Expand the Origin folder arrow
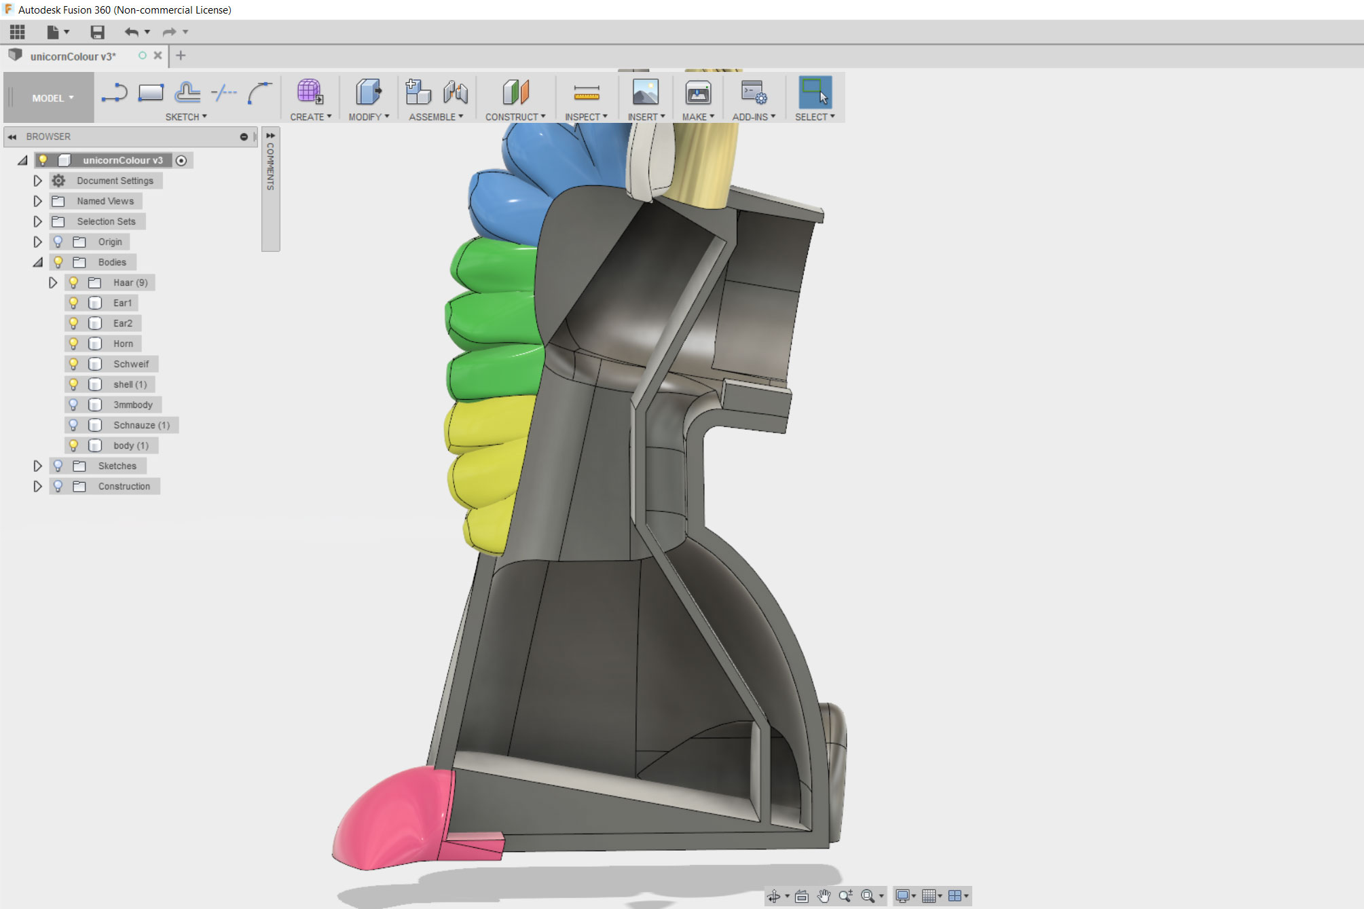 tap(37, 242)
